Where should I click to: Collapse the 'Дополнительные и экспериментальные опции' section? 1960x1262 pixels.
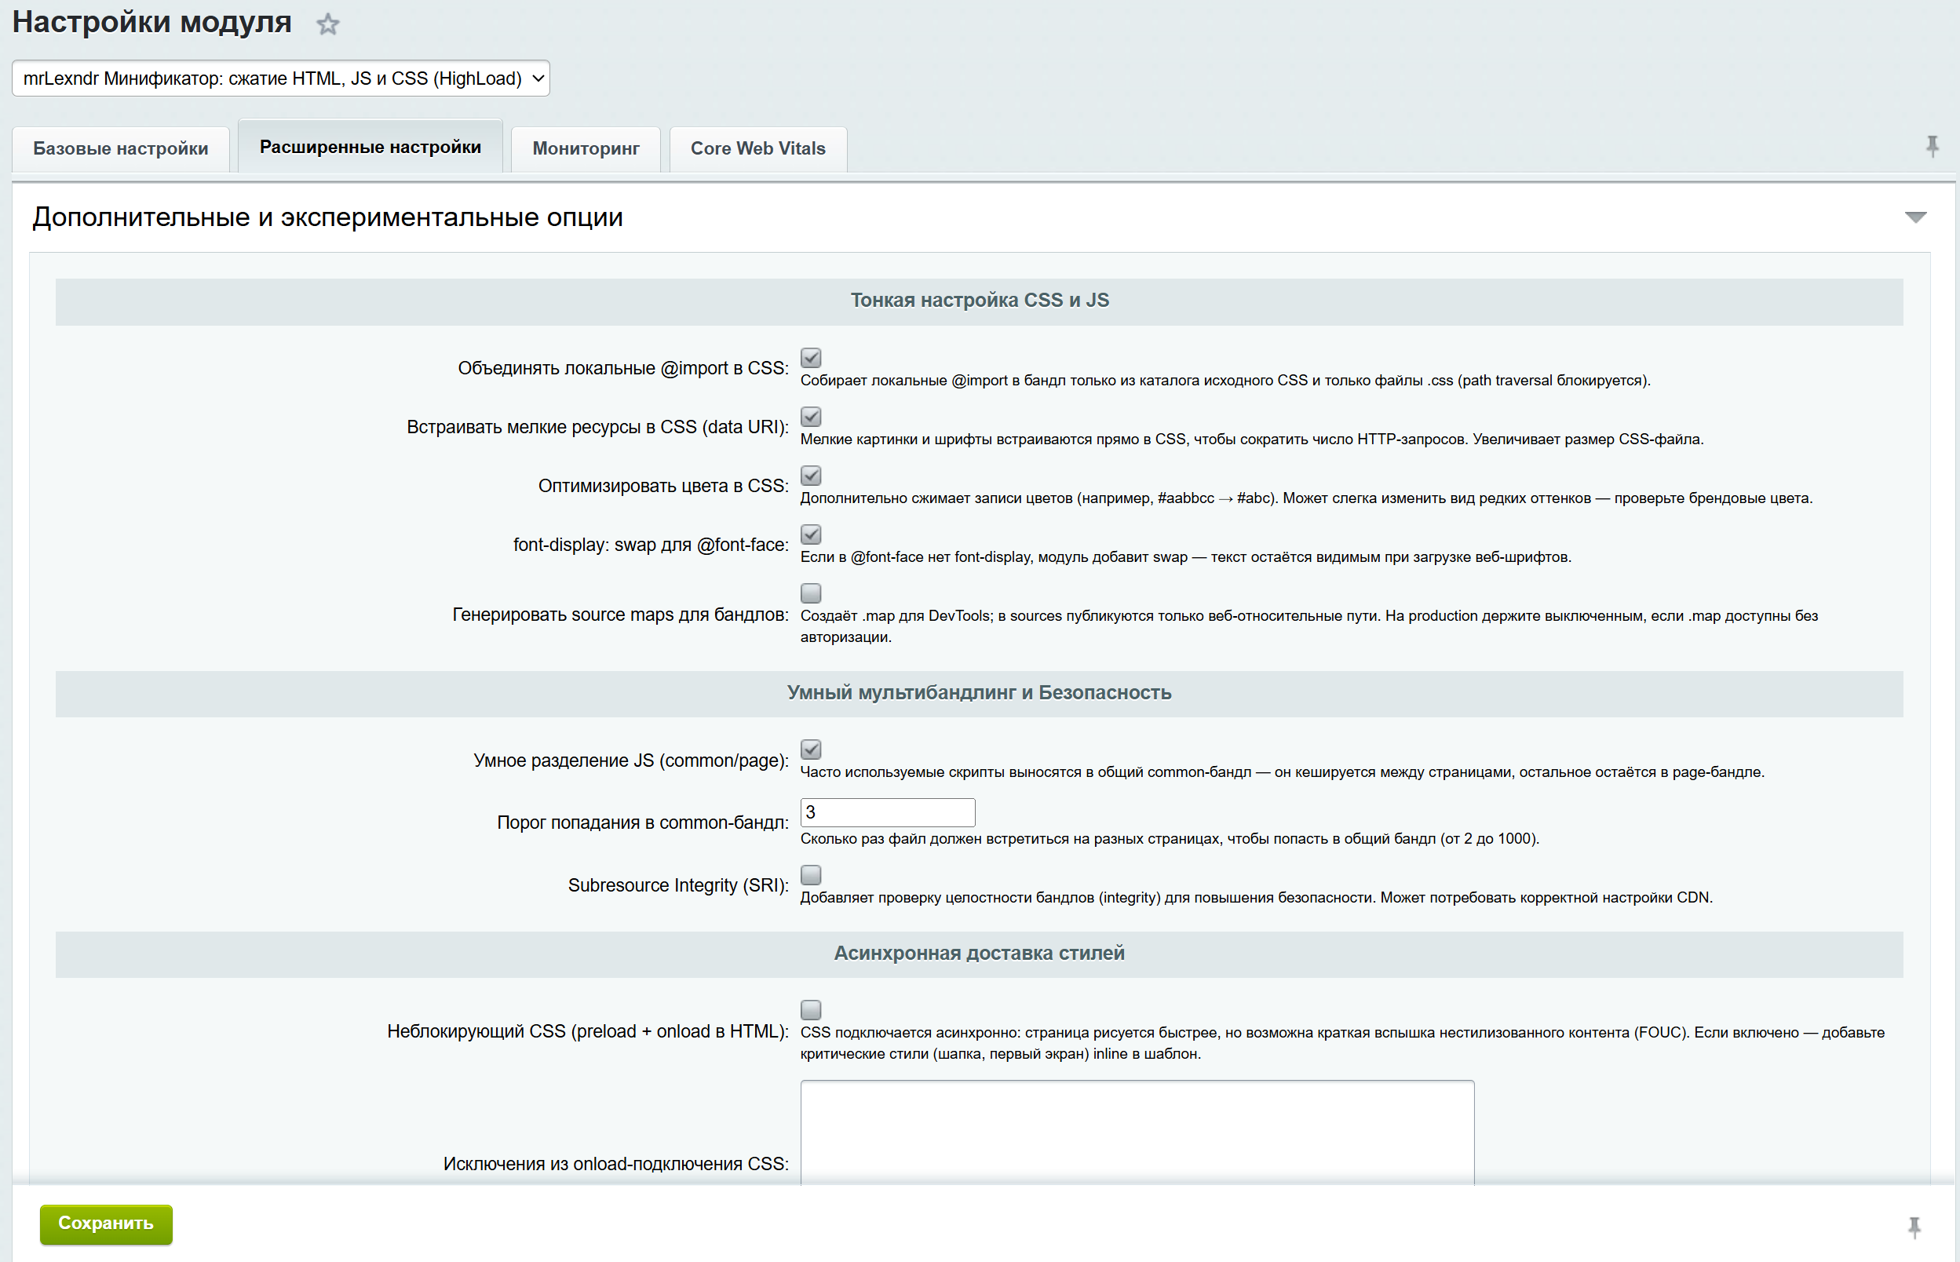tap(1915, 217)
